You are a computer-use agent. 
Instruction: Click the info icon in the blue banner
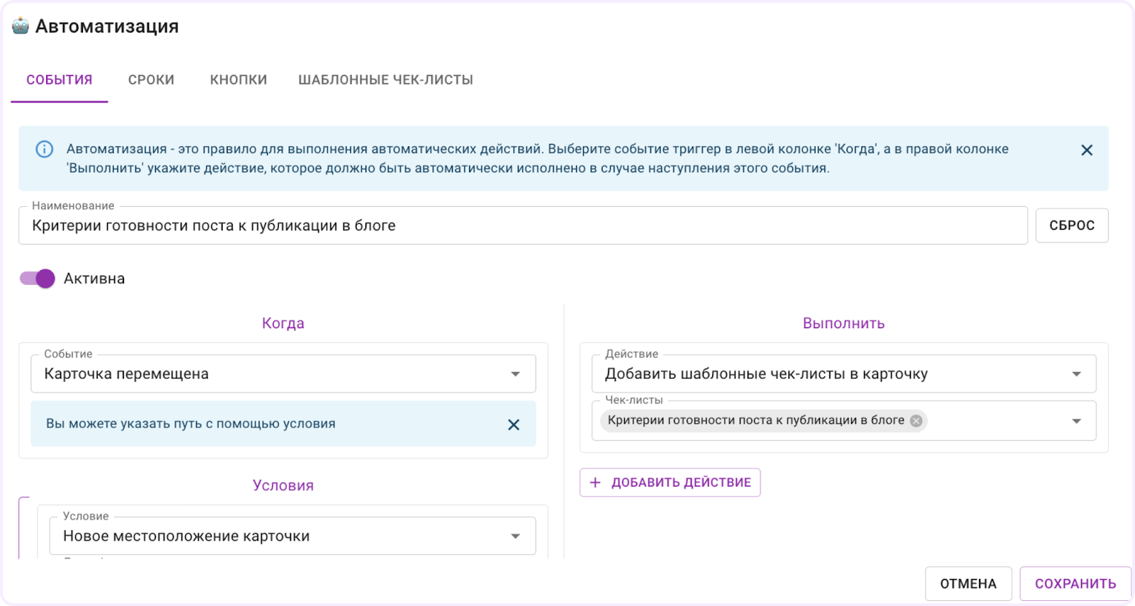pyautogui.click(x=44, y=150)
